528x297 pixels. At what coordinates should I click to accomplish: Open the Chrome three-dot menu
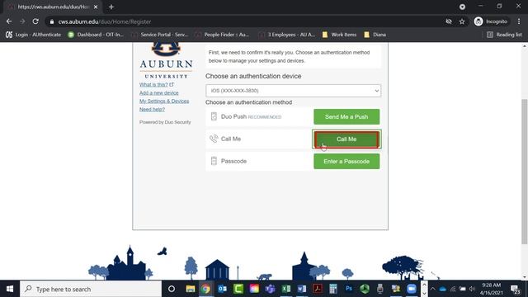tap(519, 21)
